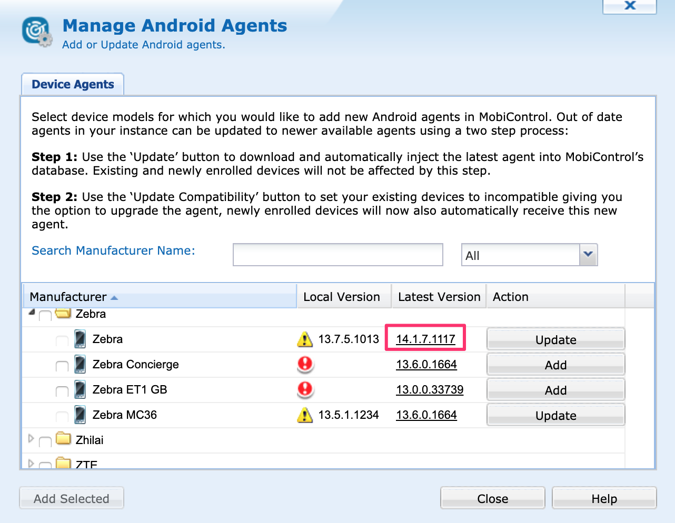Open the All filter dropdown
The height and width of the screenshot is (523, 675).
tap(588, 255)
